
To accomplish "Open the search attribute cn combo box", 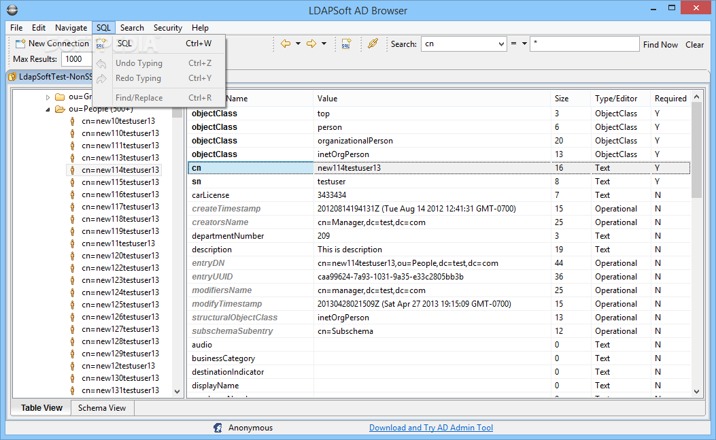I will [x=464, y=44].
